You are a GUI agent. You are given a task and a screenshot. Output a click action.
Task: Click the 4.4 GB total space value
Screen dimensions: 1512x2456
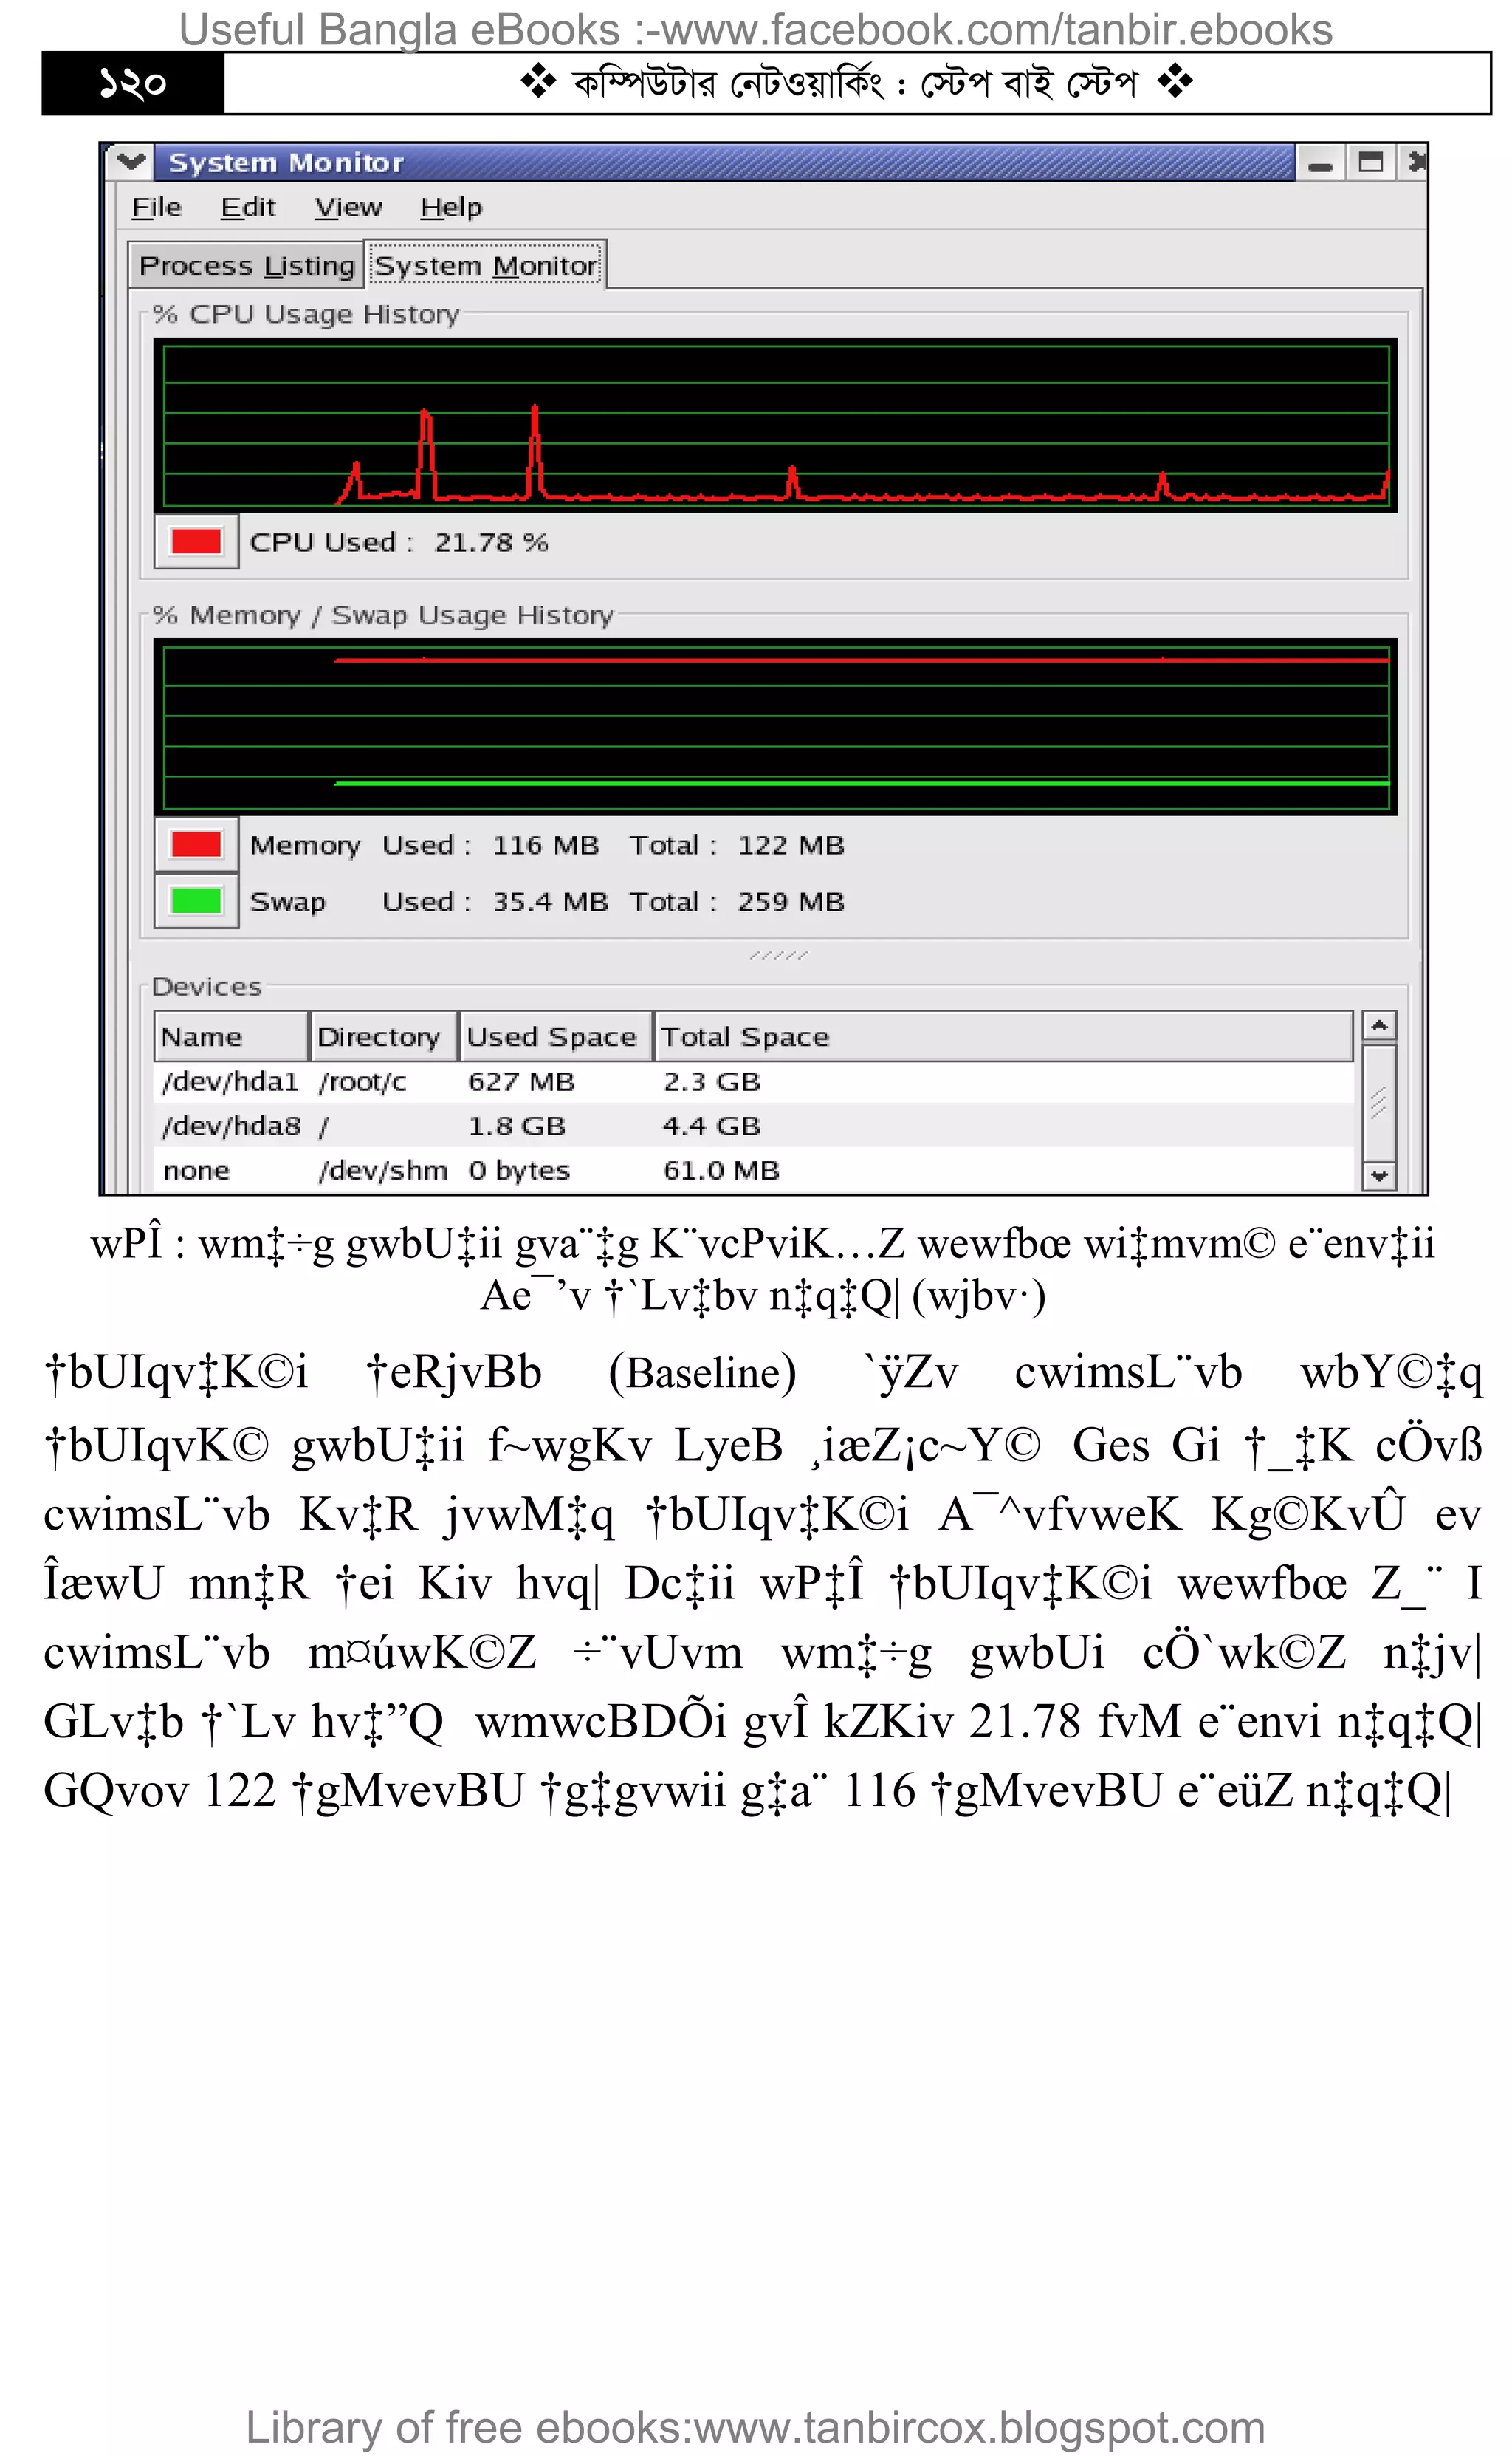tap(711, 1126)
